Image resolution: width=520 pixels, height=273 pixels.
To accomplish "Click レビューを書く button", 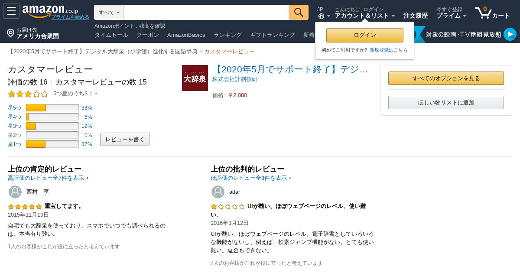I will click(125, 140).
